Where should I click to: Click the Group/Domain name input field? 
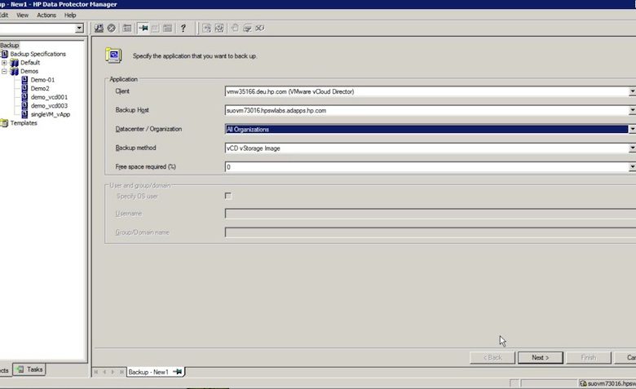(x=431, y=232)
